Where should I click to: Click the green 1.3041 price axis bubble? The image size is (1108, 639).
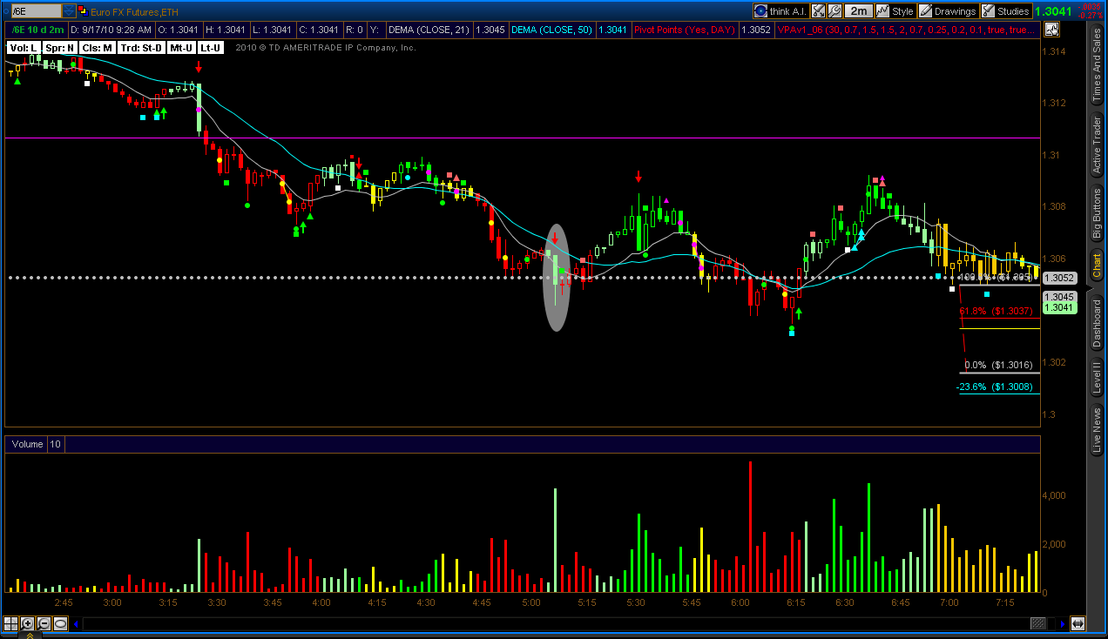coord(1059,307)
